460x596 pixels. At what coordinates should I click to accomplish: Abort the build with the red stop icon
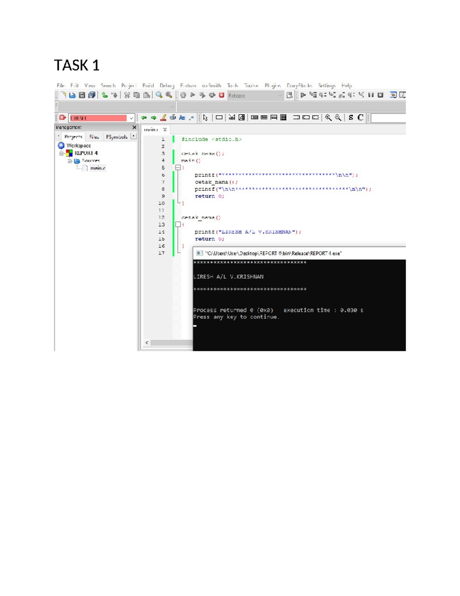[x=222, y=95]
